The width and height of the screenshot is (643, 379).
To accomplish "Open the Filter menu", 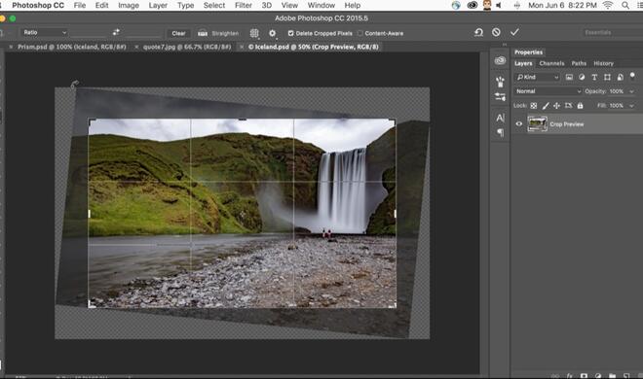I will [x=244, y=5].
